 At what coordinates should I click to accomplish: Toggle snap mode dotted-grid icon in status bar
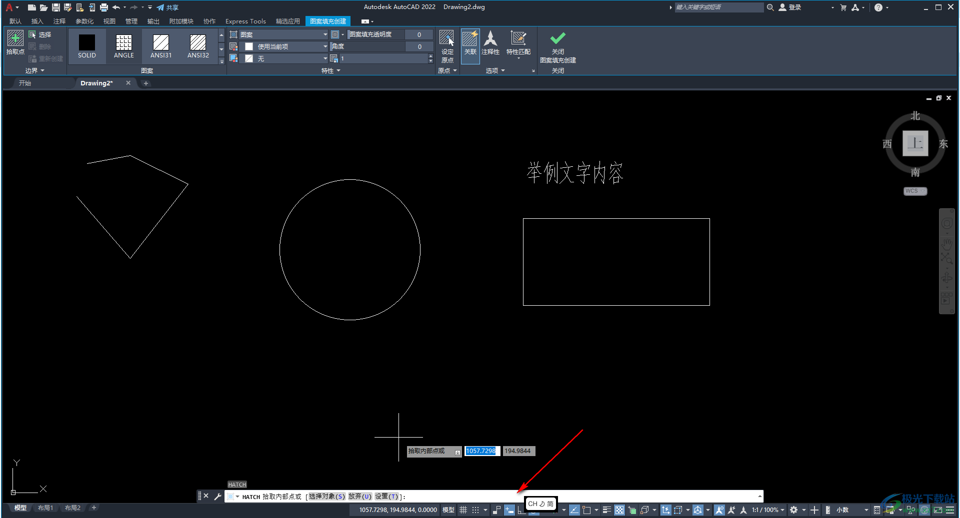[x=475, y=510]
